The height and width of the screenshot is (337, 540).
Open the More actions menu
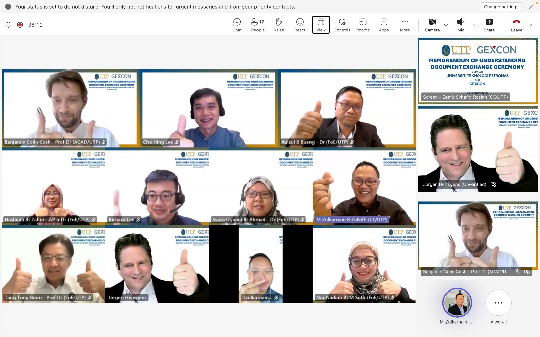pos(405,25)
